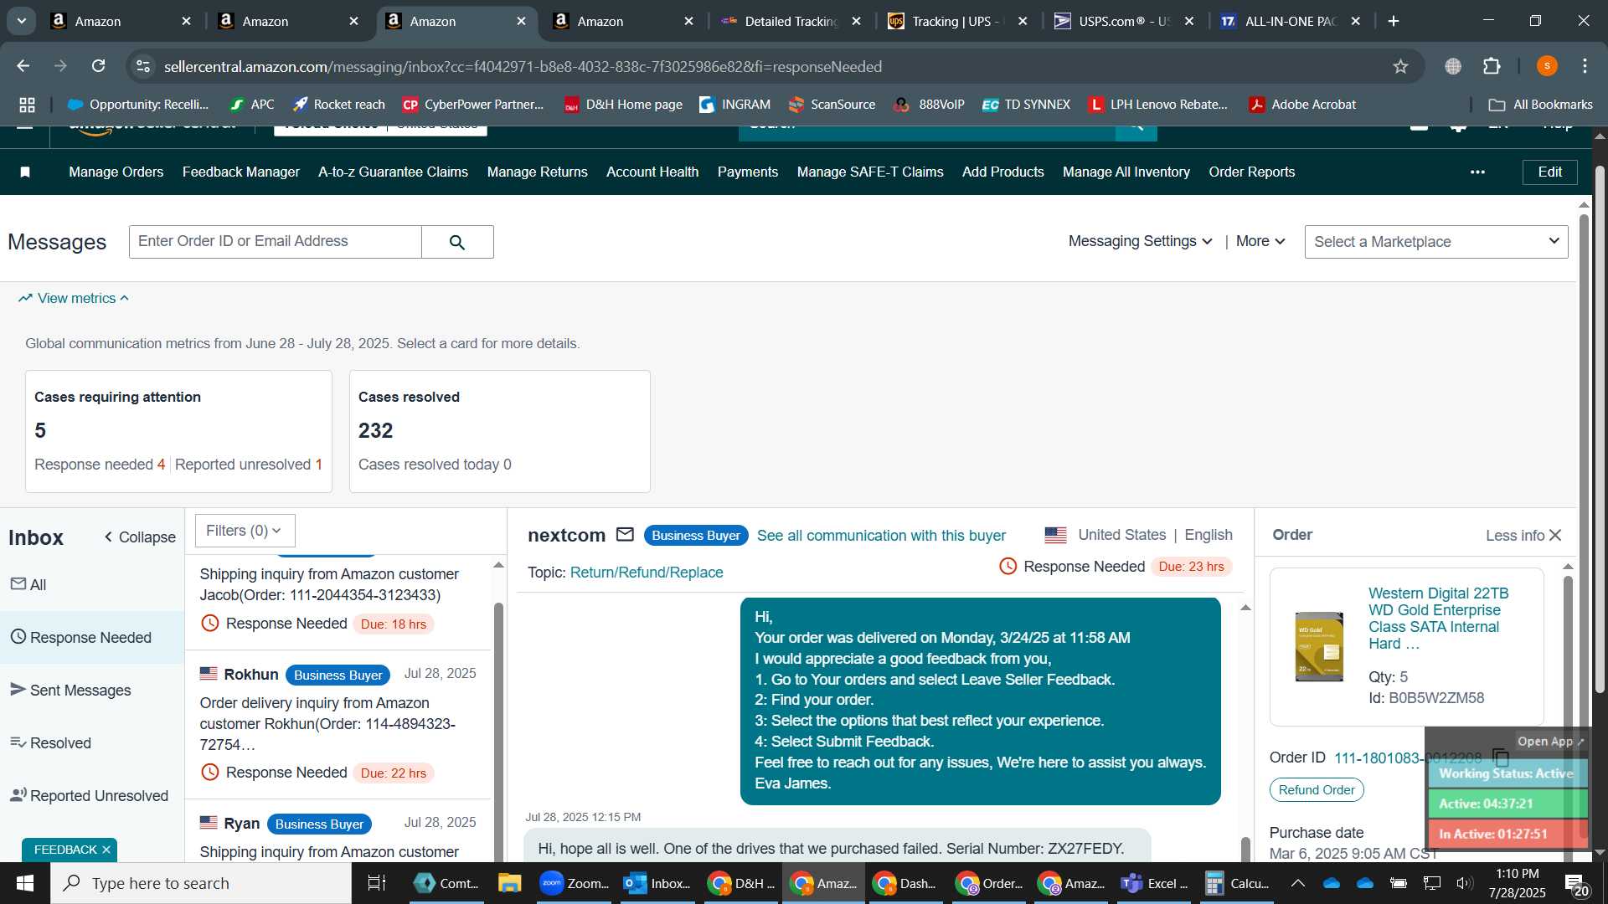Open Windows Start menu
The height and width of the screenshot is (904, 1608).
point(24,883)
